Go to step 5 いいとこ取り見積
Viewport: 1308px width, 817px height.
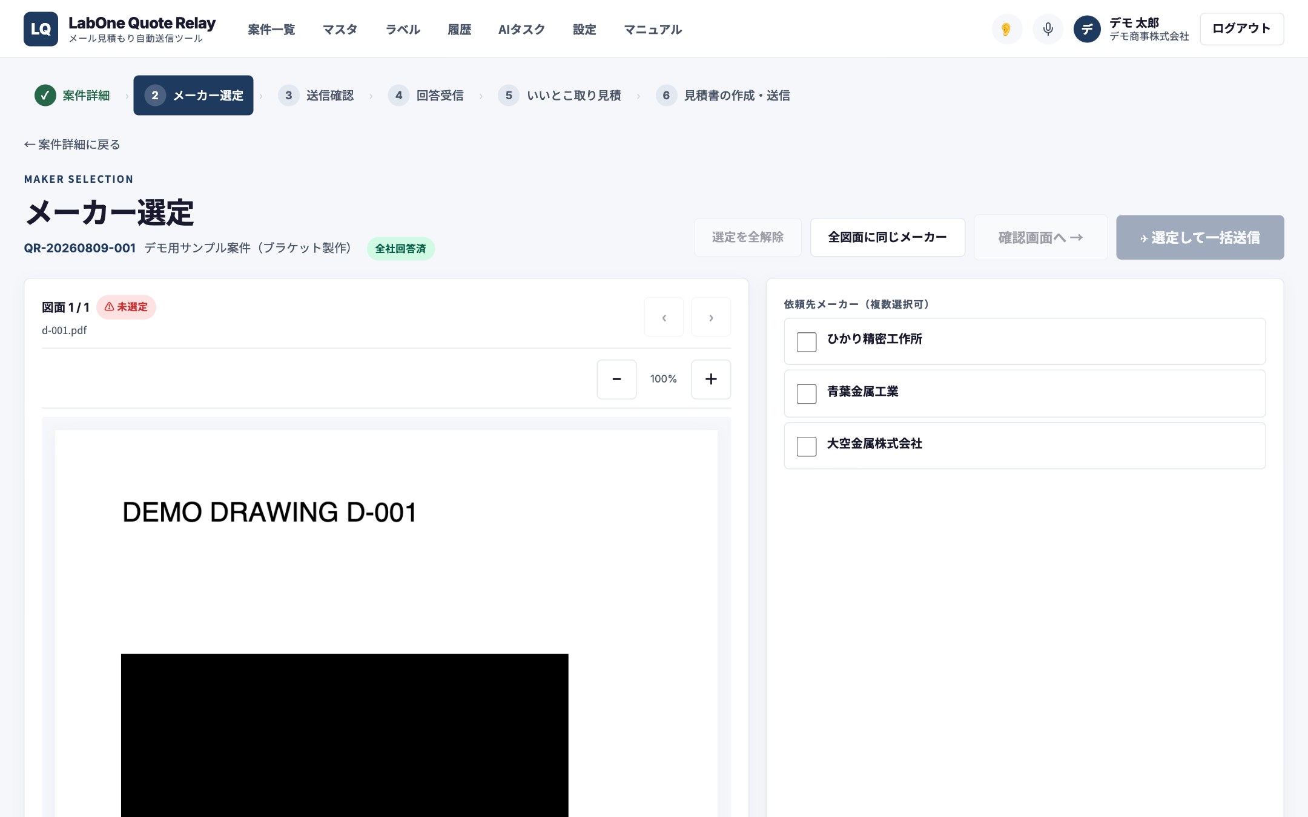[560, 96]
